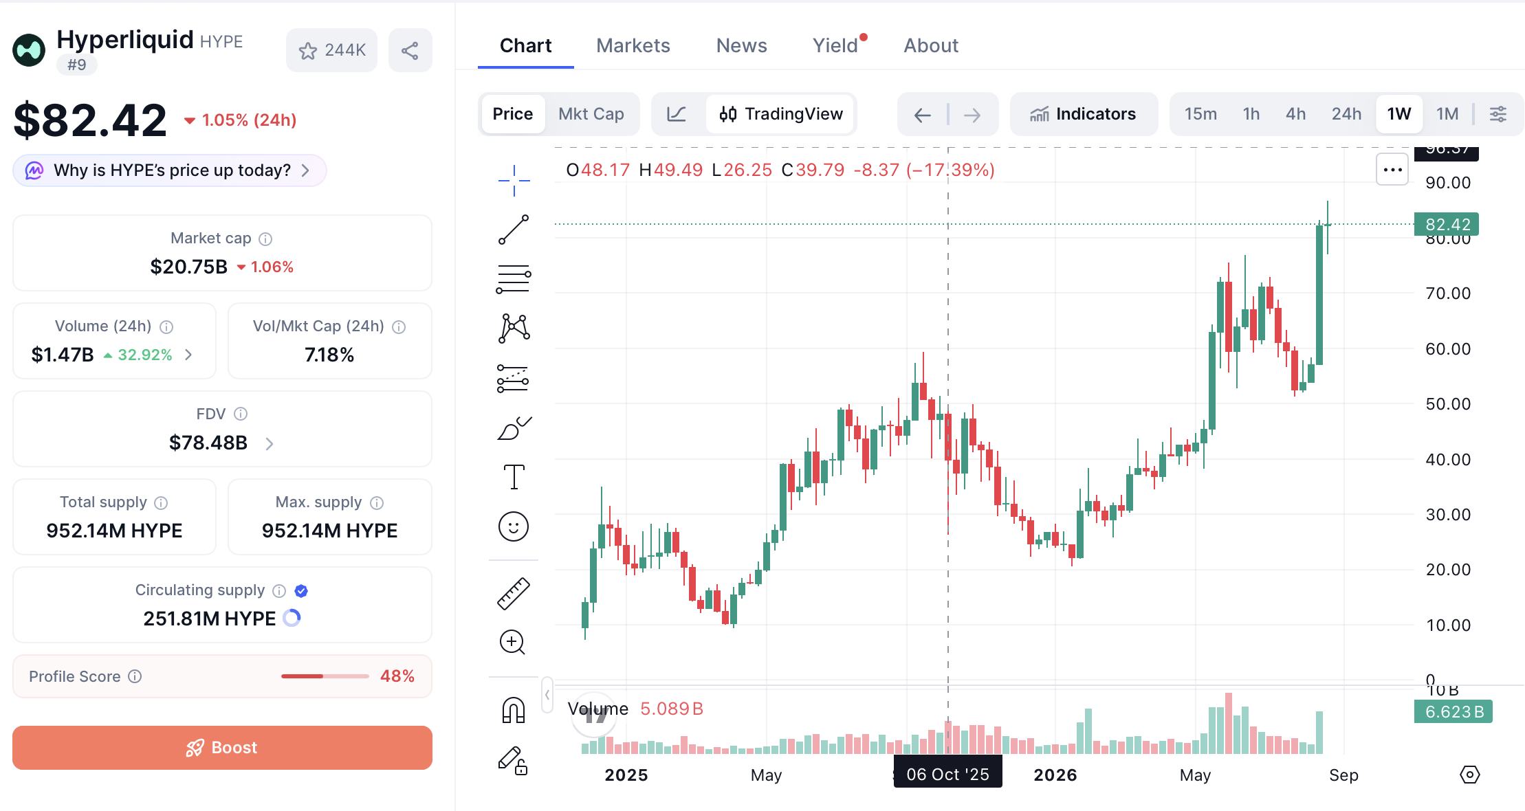Click the orange Boost button
Screen dimensions: 1525x811
pos(222,748)
